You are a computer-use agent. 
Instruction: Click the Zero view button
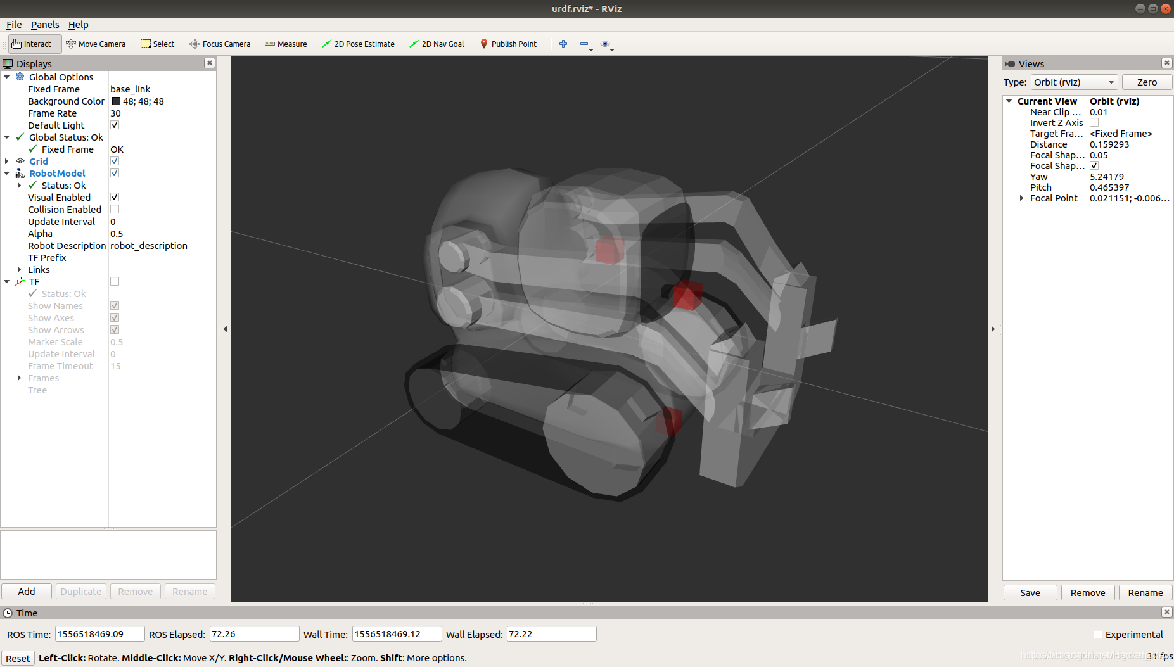coord(1147,82)
